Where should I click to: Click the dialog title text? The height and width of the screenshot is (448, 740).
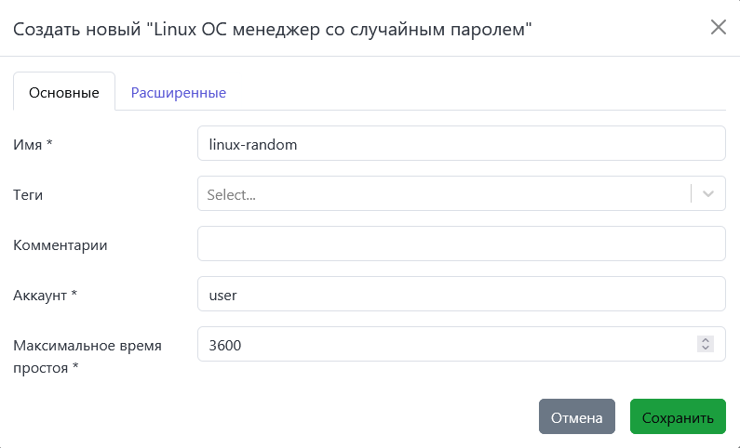tap(272, 30)
